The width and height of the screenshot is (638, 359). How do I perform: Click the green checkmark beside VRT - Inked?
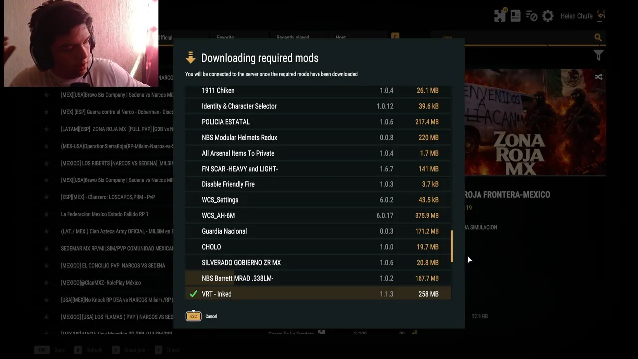[x=193, y=294]
